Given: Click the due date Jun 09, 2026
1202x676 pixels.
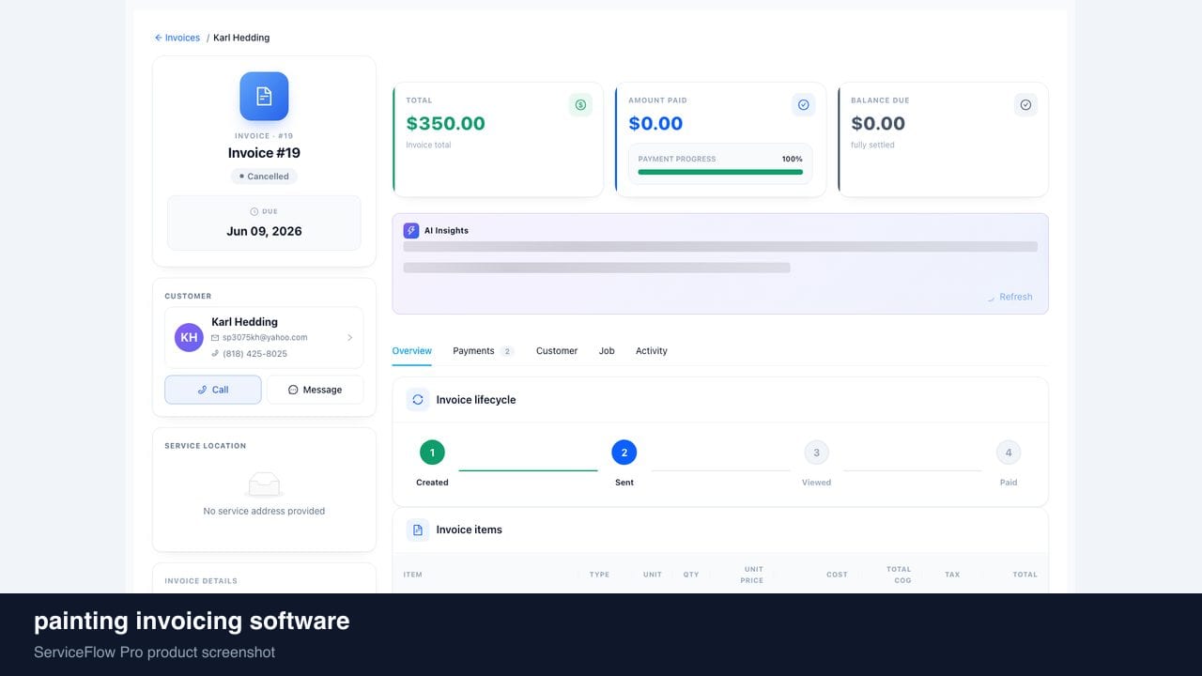Looking at the screenshot, I should click(x=264, y=231).
